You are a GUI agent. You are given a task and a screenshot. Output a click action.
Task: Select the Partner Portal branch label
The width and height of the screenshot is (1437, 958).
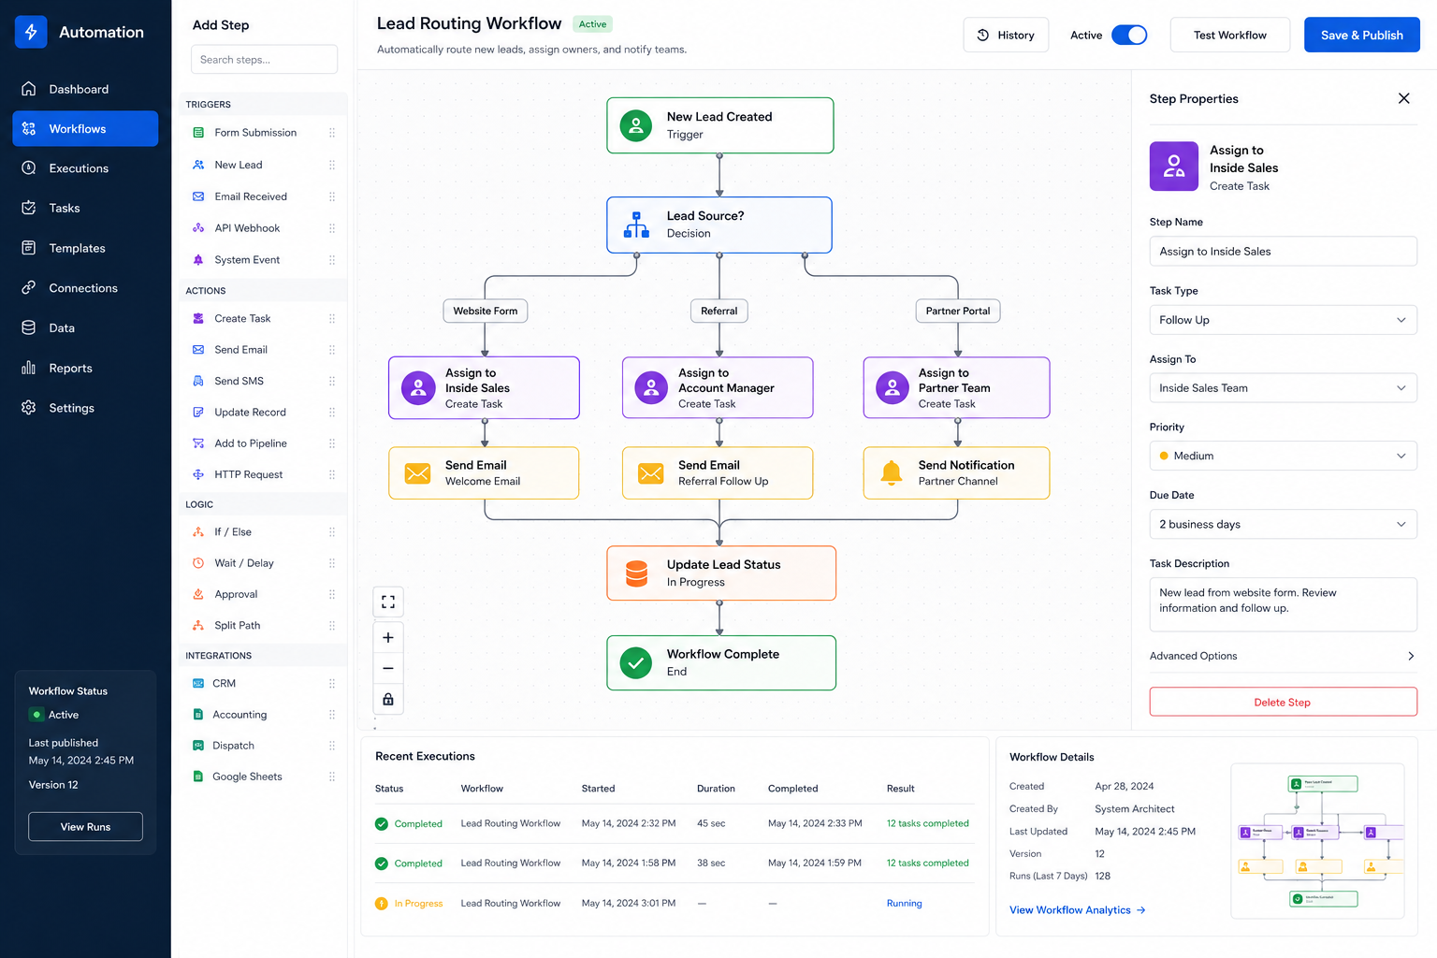(957, 311)
